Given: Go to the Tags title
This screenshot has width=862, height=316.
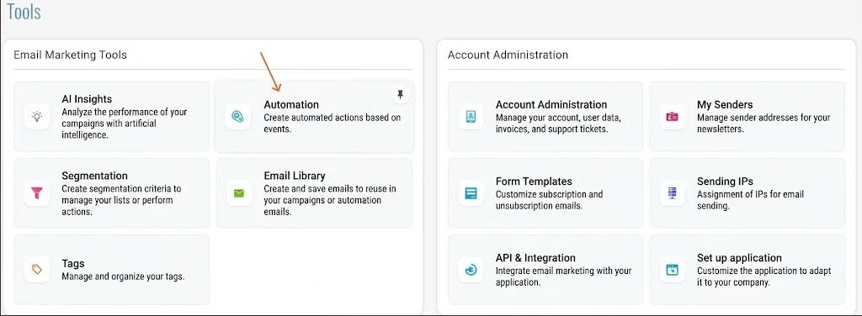Looking at the screenshot, I should 73,264.
